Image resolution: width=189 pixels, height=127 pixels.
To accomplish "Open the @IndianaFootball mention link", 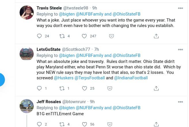I will click(x=131, y=78).
